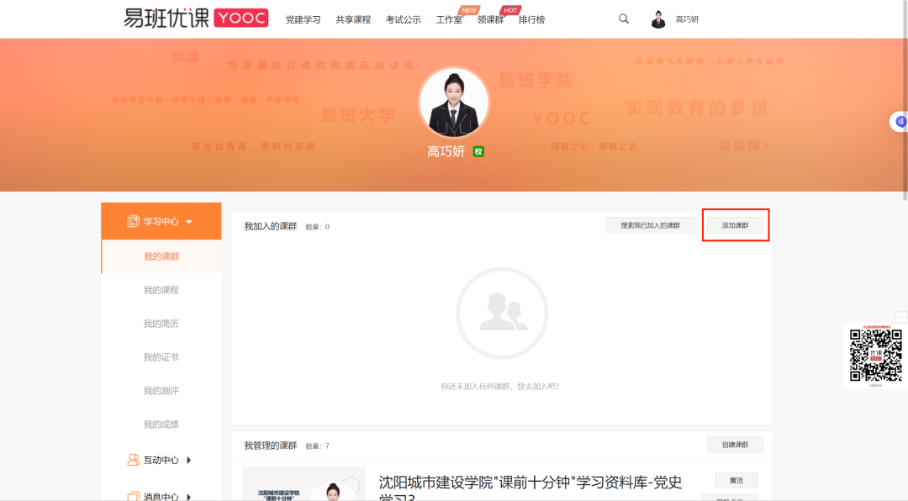908x501 pixels.
Task: Open 共享课程 in the top navigation
Action: tap(353, 19)
